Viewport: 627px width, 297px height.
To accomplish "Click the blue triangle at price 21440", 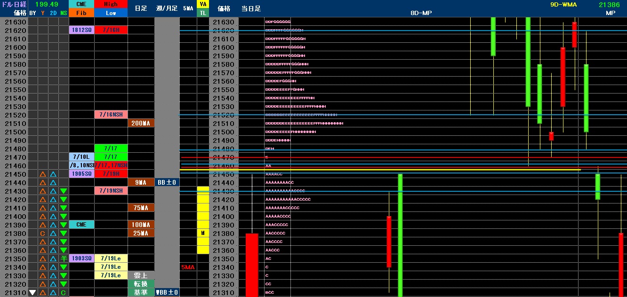I will (53, 183).
